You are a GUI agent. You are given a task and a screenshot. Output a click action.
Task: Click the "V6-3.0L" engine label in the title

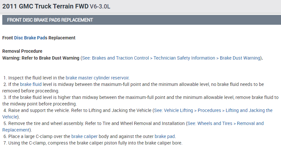click(x=100, y=7)
